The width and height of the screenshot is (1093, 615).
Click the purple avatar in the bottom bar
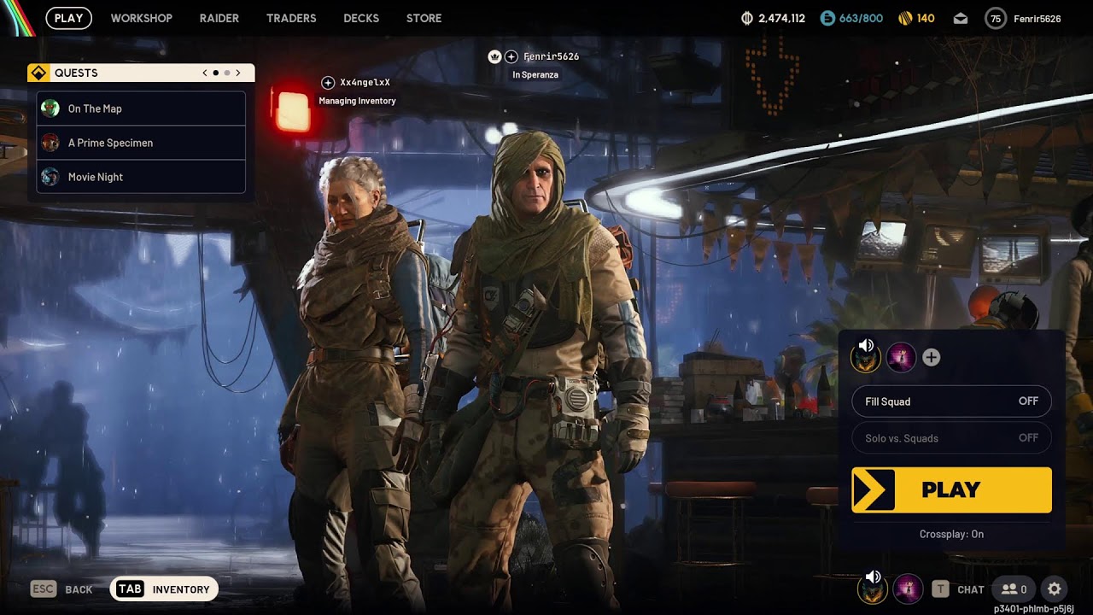[x=907, y=589]
